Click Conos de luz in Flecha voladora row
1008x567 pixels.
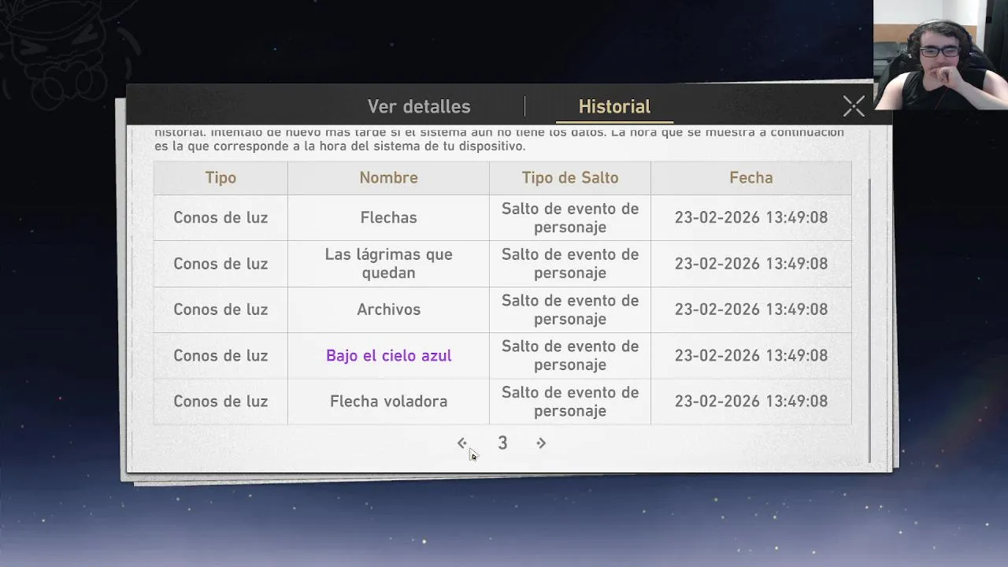pyautogui.click(x=220, y=402)
